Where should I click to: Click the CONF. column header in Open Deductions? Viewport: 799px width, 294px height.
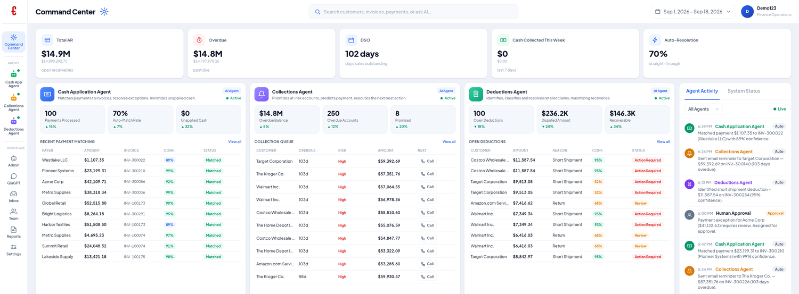[598, 150]
